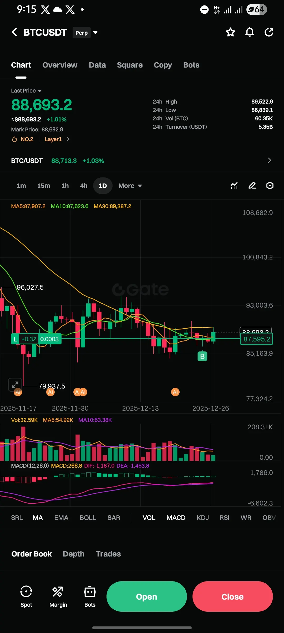
Task: Tap the green B buy marker
Action: click(202, 356)
